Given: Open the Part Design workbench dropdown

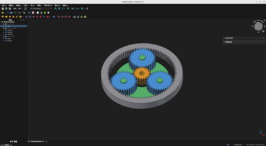Looking at the screenshot, I should tap(41, 8).
